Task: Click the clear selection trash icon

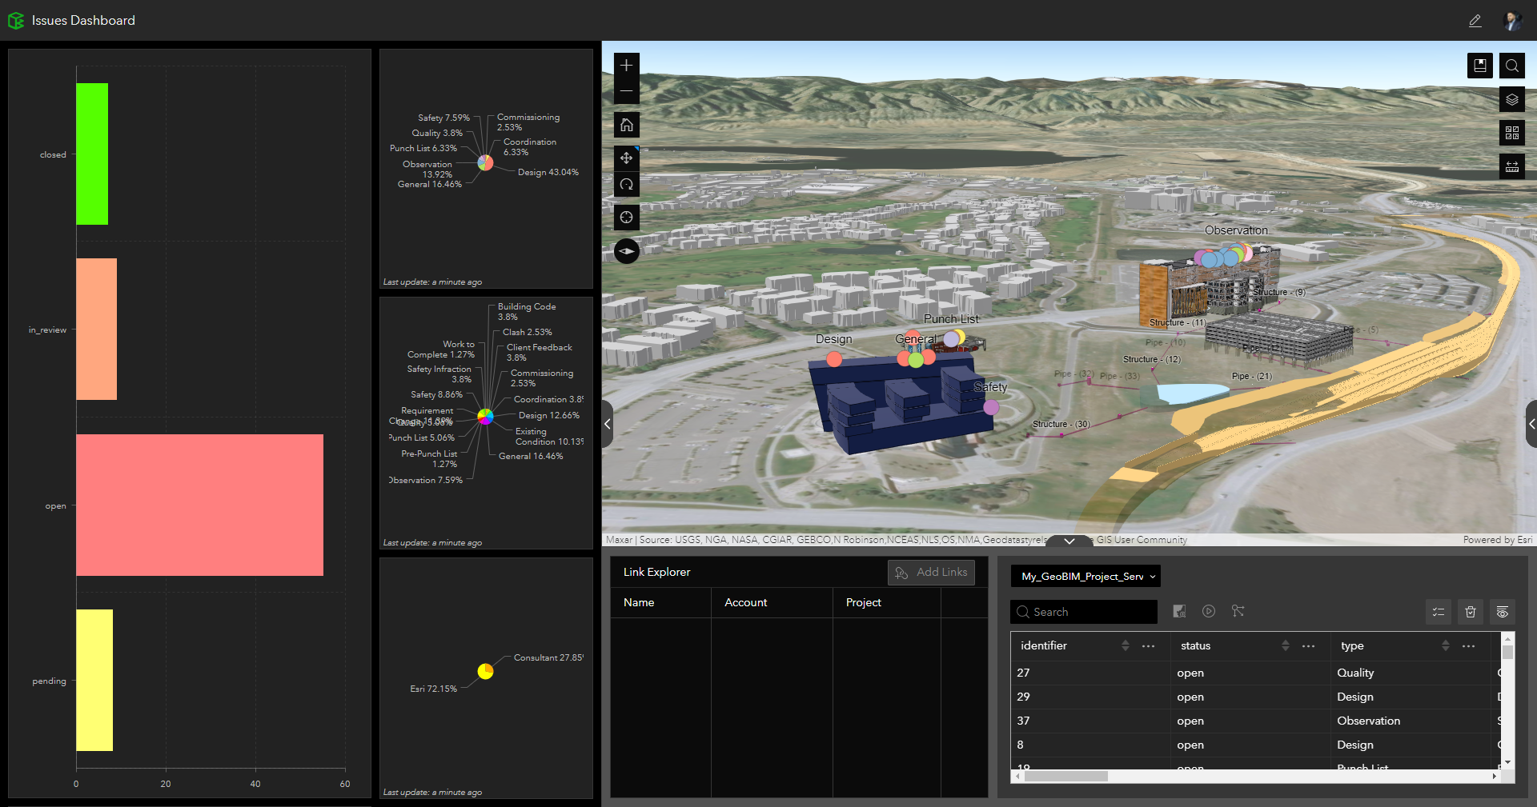Action: tap(1471, 612)
